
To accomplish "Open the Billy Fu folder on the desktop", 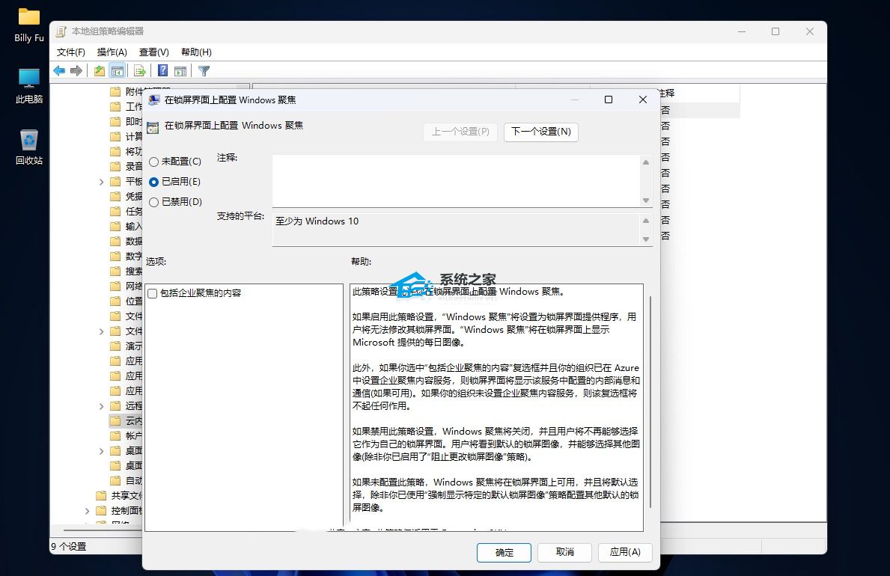I will 29,25.
